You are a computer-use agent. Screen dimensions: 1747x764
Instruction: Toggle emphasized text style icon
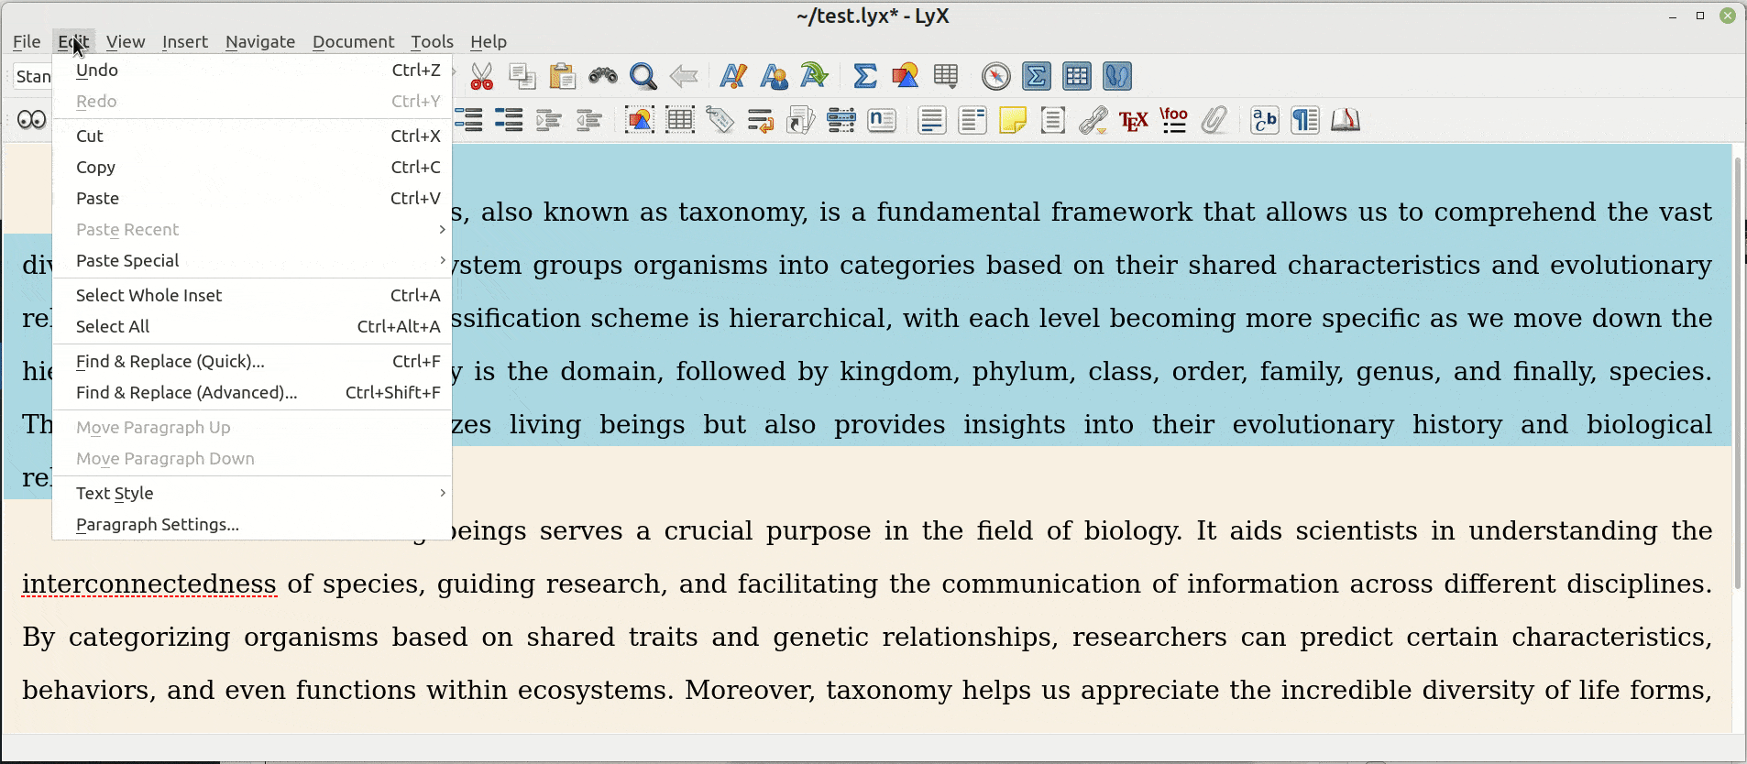pos(733,76)
